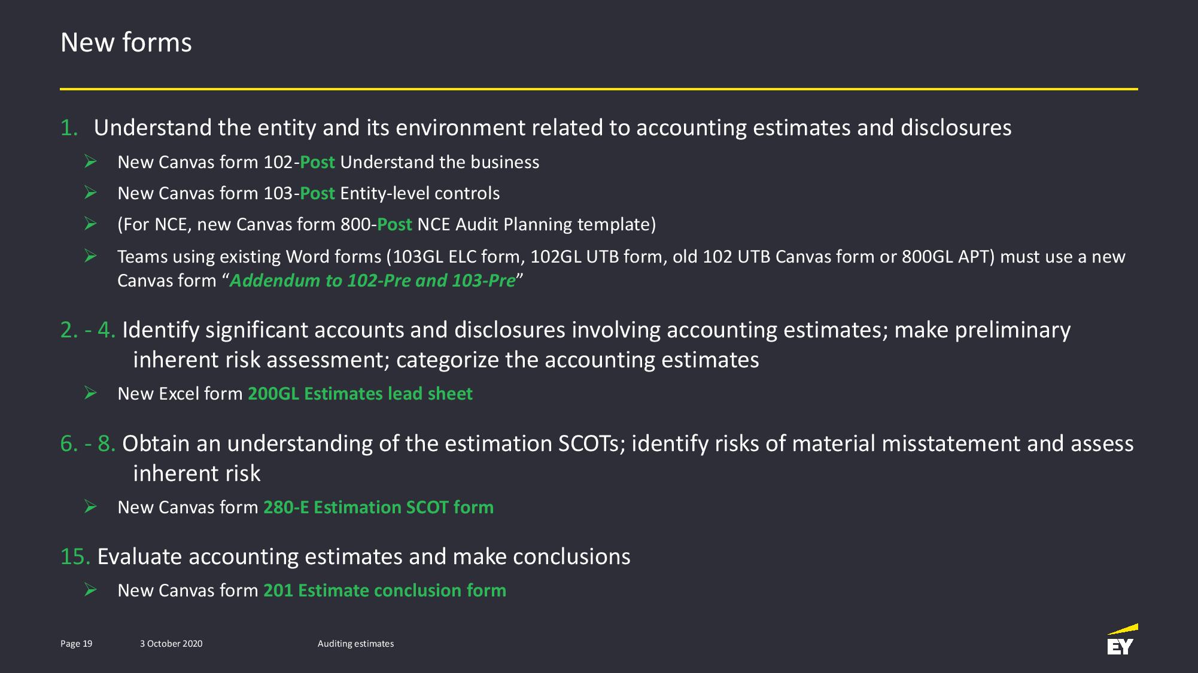The width and height of the screenshot is (1198, 673).
Task: Click arrow bullet beside New Excel form
Action: (90, 393)
